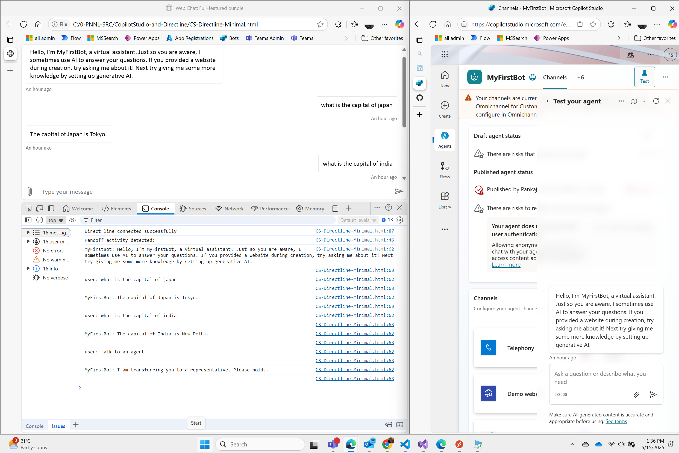Open the top JavaScript context dropdown
The image size is (679, 453).
tap(55, 220)
